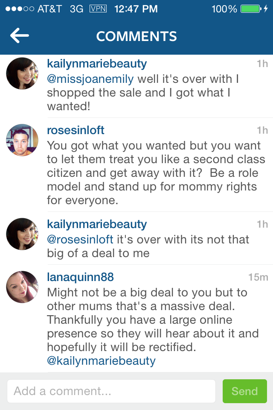Screen dimensions: 273x410
Task: Tap the @kailynmariebeauty mention in last comment
Action: pos(101,361)
